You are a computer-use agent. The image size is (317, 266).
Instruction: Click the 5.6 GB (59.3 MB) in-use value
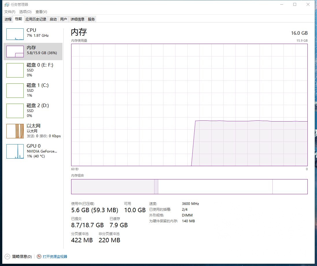(x=95, y=210)
